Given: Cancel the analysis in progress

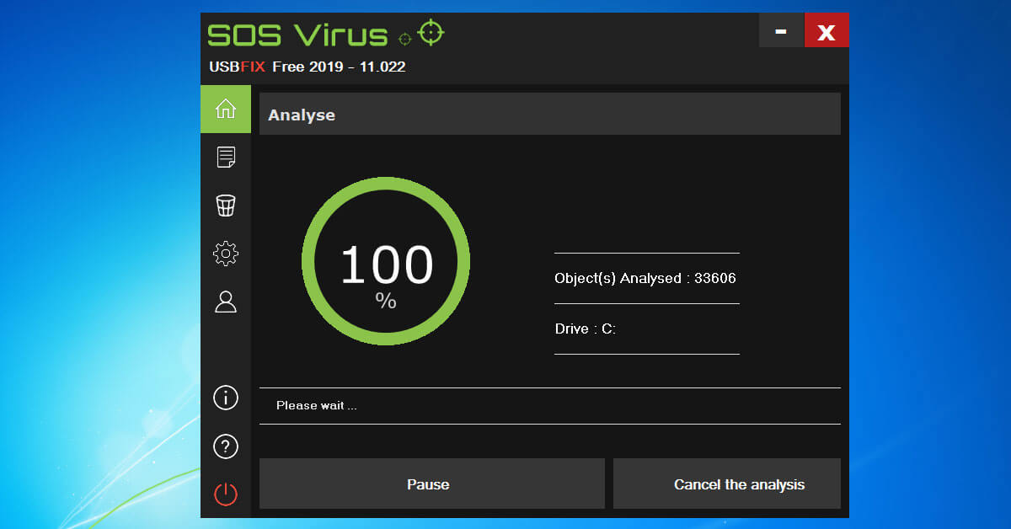Looking at the screenshot, I should 726,484.
